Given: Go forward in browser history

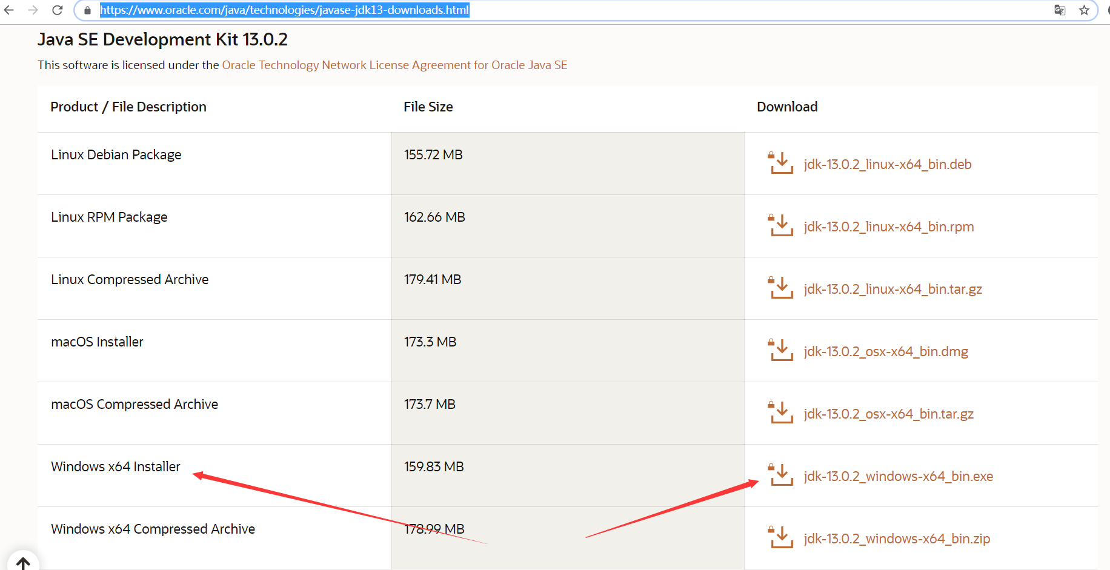Looking at the screenshot, I should click(33, 10).
